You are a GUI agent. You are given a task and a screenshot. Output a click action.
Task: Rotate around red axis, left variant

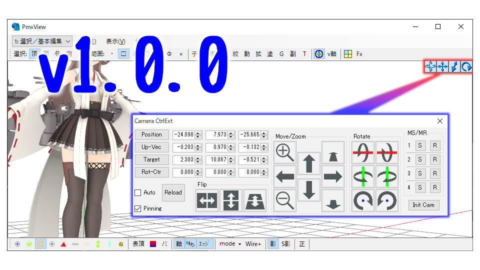tap(363, 152)
